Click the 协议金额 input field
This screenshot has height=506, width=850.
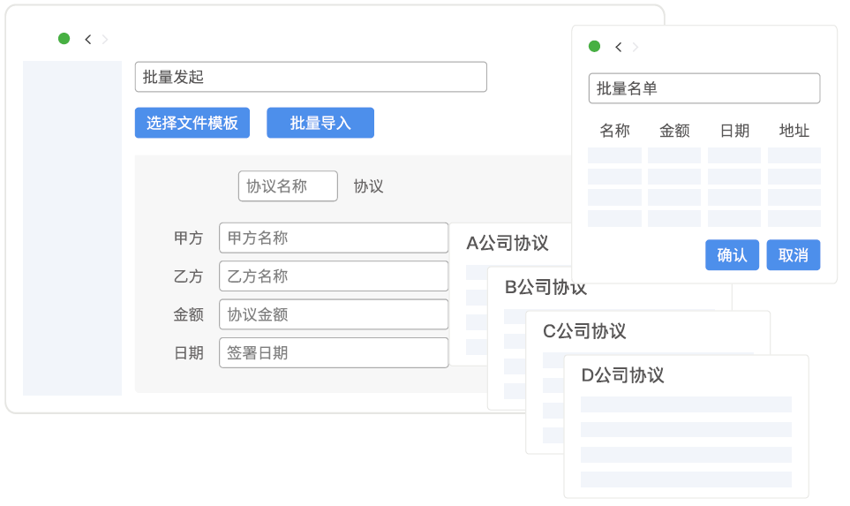[333, 314]
